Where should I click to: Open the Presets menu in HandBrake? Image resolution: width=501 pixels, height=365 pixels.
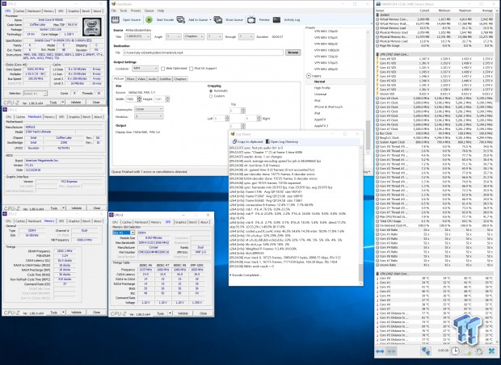(136, 10)
